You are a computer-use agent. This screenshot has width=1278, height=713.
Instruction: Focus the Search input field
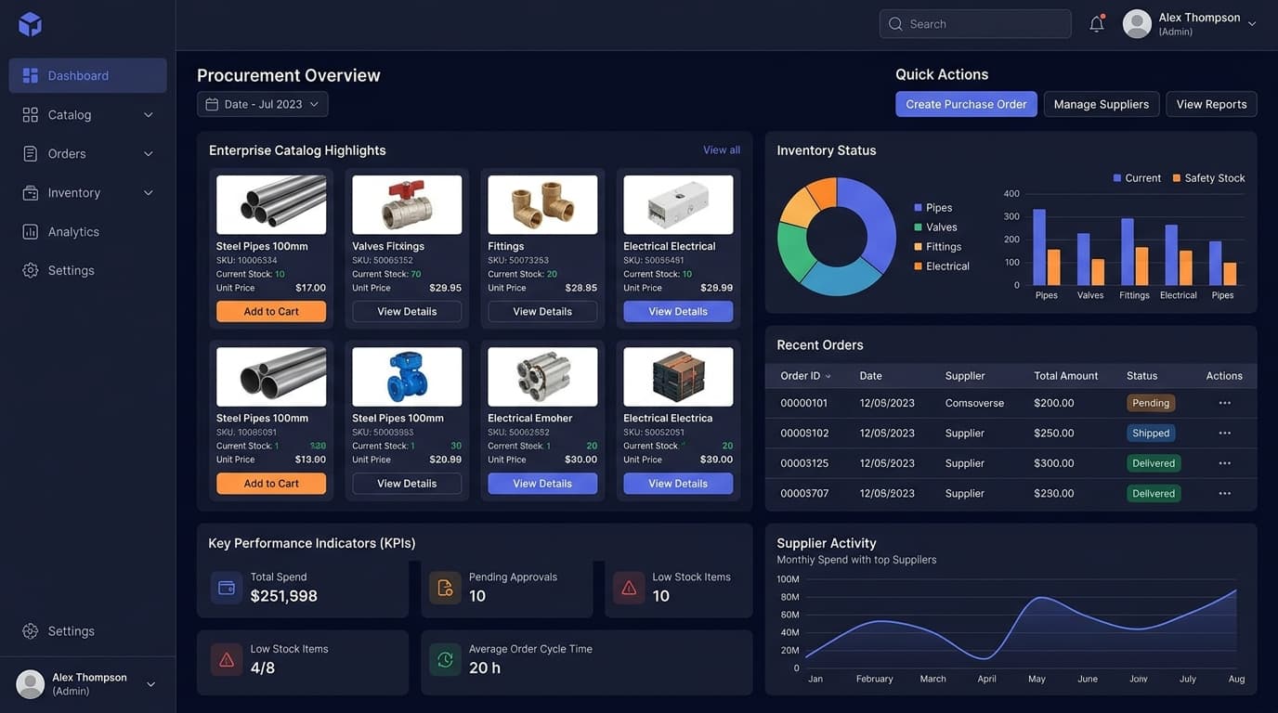point(975,24)
